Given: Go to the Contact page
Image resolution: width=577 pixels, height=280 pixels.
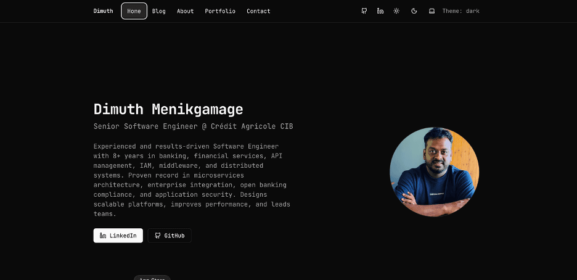Looking at the screenshot, I should coord(258,11).
